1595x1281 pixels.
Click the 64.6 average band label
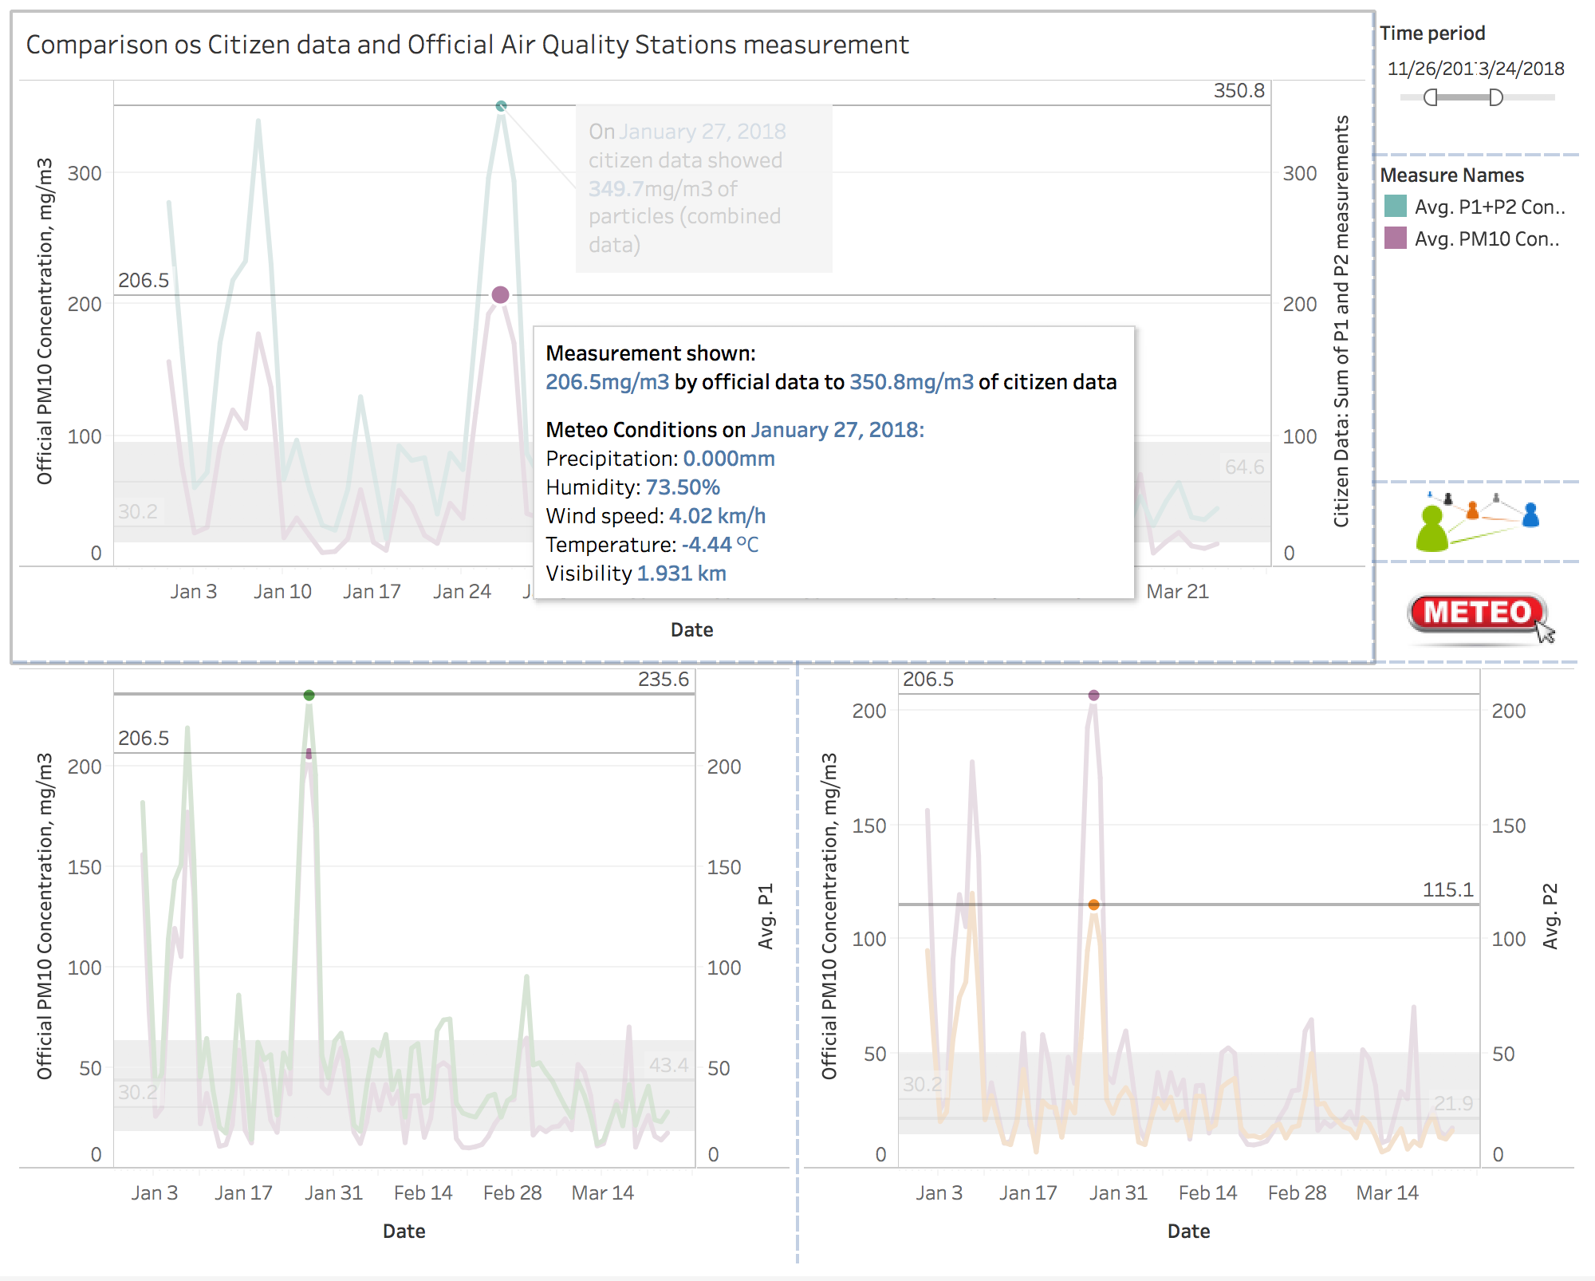[1244, 467]
